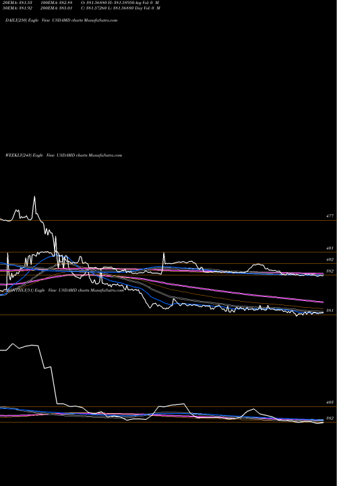Click the 477 price axis label
The image size is (337, 486).
(330, 216)
